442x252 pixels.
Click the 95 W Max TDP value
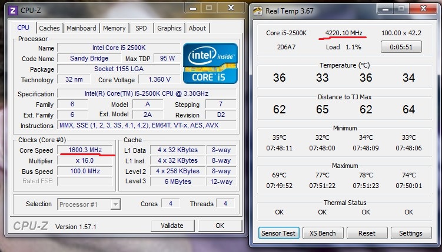(167, 58)
